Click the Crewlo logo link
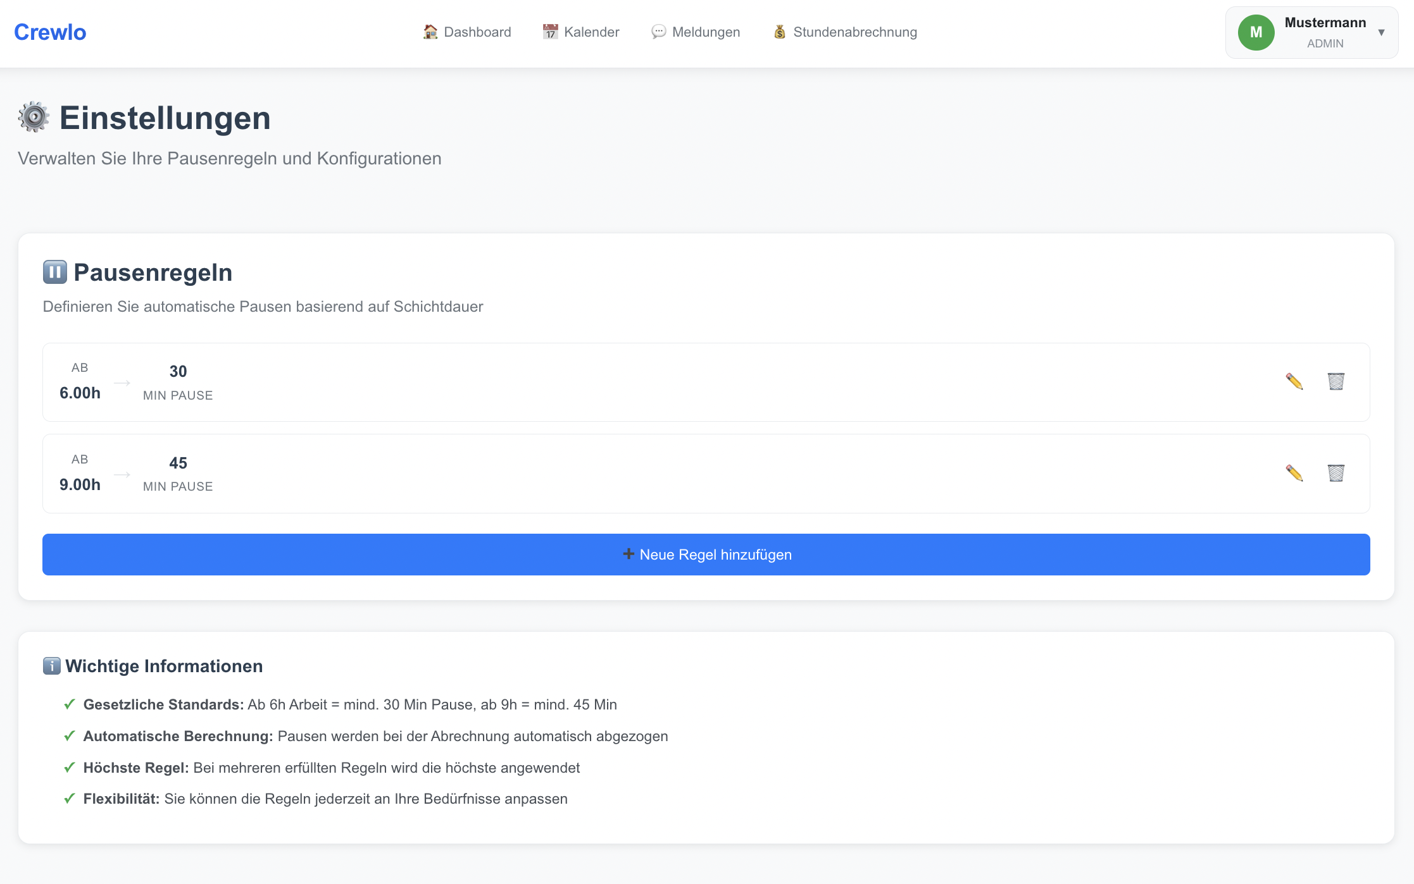Viewport: 1414px width, 884px height. 50,32
